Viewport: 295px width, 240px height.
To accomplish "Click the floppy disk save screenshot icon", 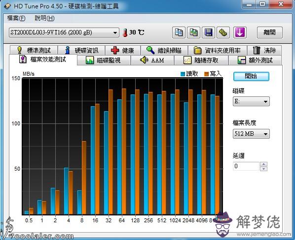I will pos(208,32).
